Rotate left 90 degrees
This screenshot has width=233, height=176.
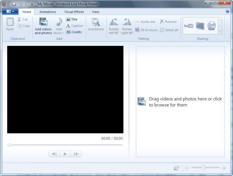[x=114, y=26]
